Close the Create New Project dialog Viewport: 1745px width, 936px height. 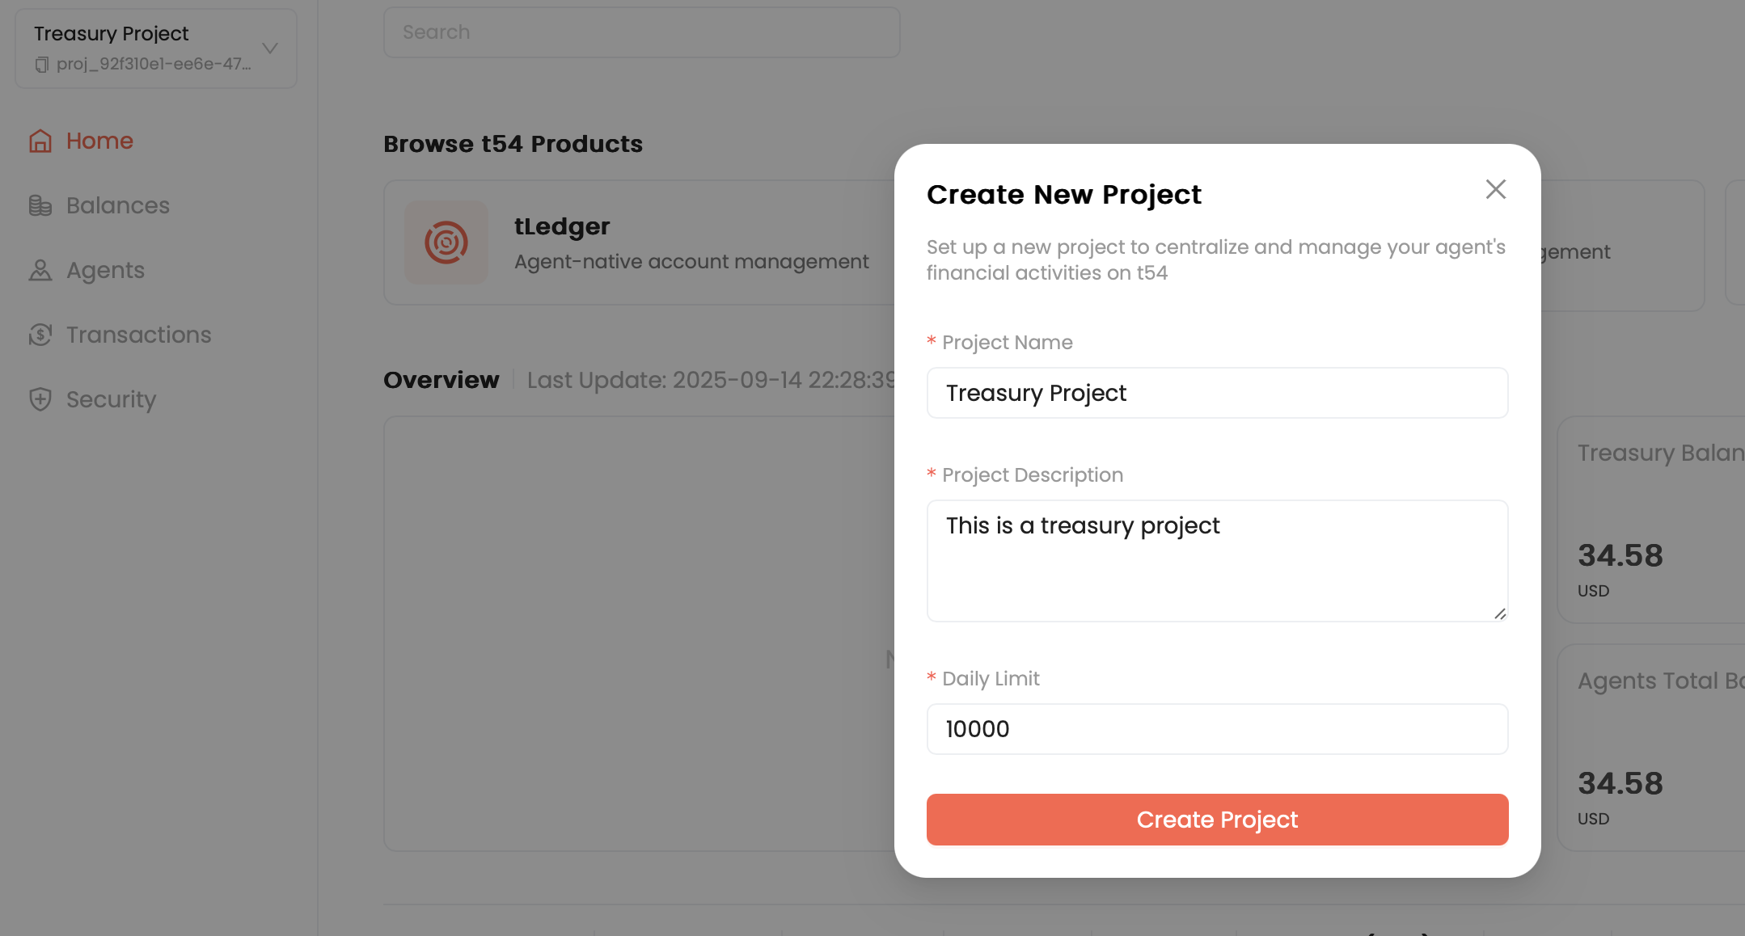pyautogui.click(x=1495, y=189)
